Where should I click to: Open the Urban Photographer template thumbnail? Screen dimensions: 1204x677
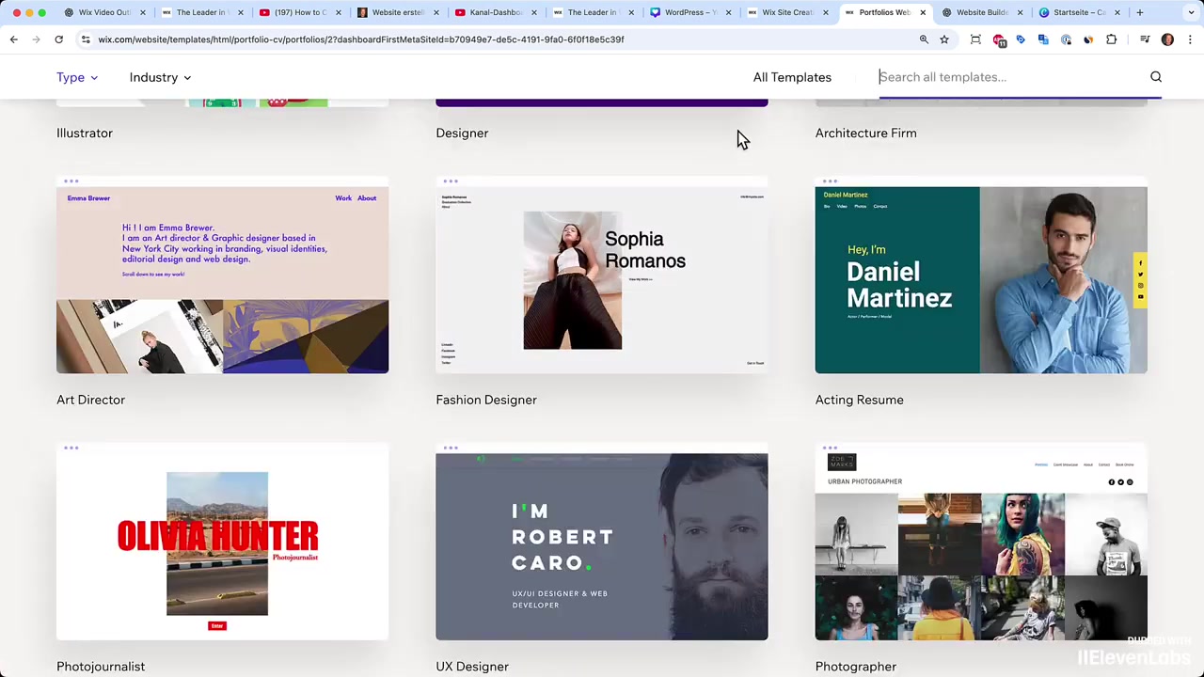(981, 542)
